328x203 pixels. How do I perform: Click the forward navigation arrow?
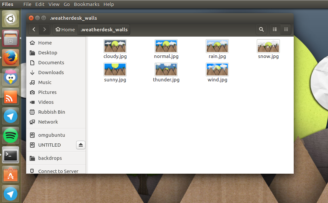pos(45,29)
